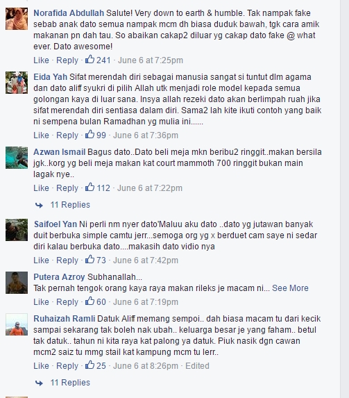The height and width of the screenshot is (398, 349).
Task: Open Eida Yah's profile picture
Action: coord(17,83)
